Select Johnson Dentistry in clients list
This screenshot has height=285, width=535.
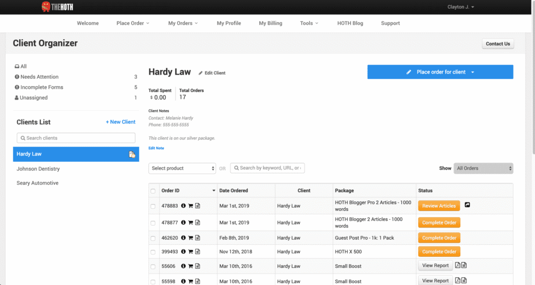click(x=38, y=169)
